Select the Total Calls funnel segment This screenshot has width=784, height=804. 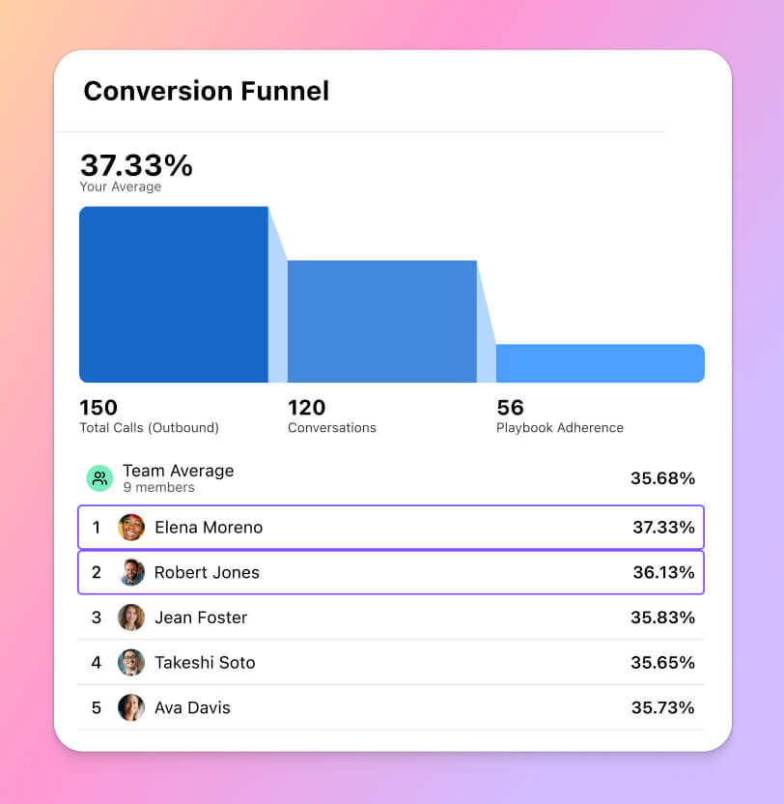[174, 293]
